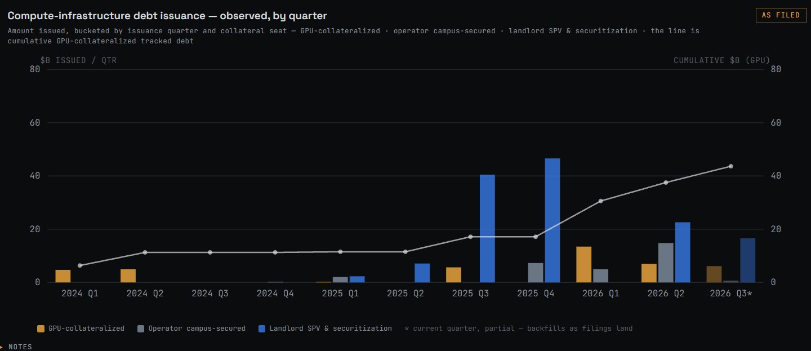Click the cumulative line point at 2026 Q3
The height and width of the screenshot is (351, 811).
731,166
